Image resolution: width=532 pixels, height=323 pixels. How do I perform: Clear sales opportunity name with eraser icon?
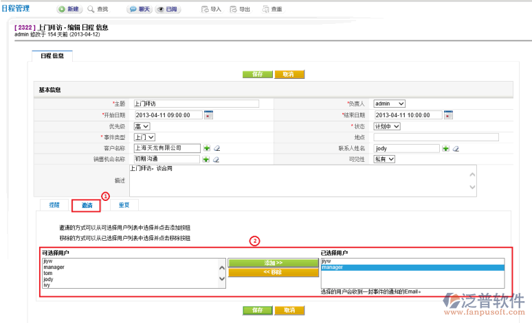tap(217, 159)
